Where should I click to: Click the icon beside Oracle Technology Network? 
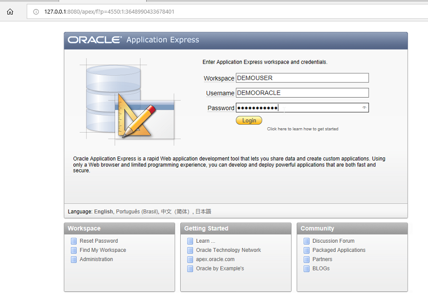(190, 250)
